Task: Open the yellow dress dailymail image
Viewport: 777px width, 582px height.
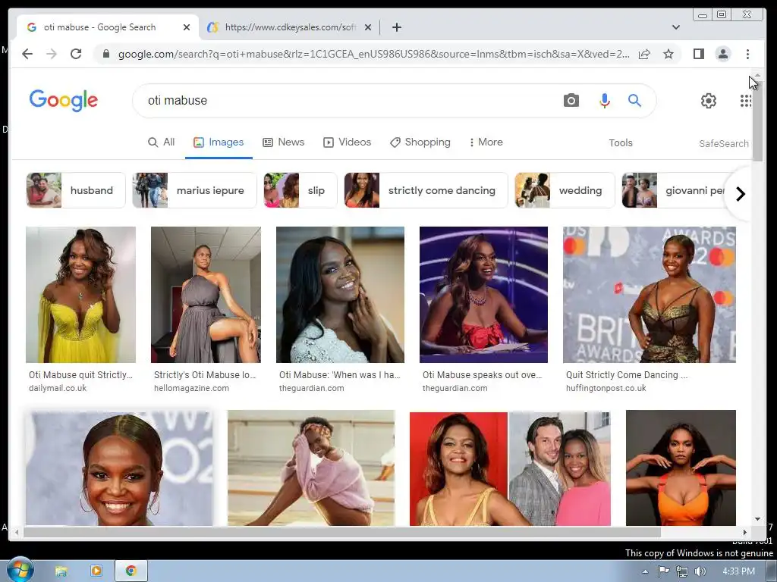Action: (x=80, y=295)
